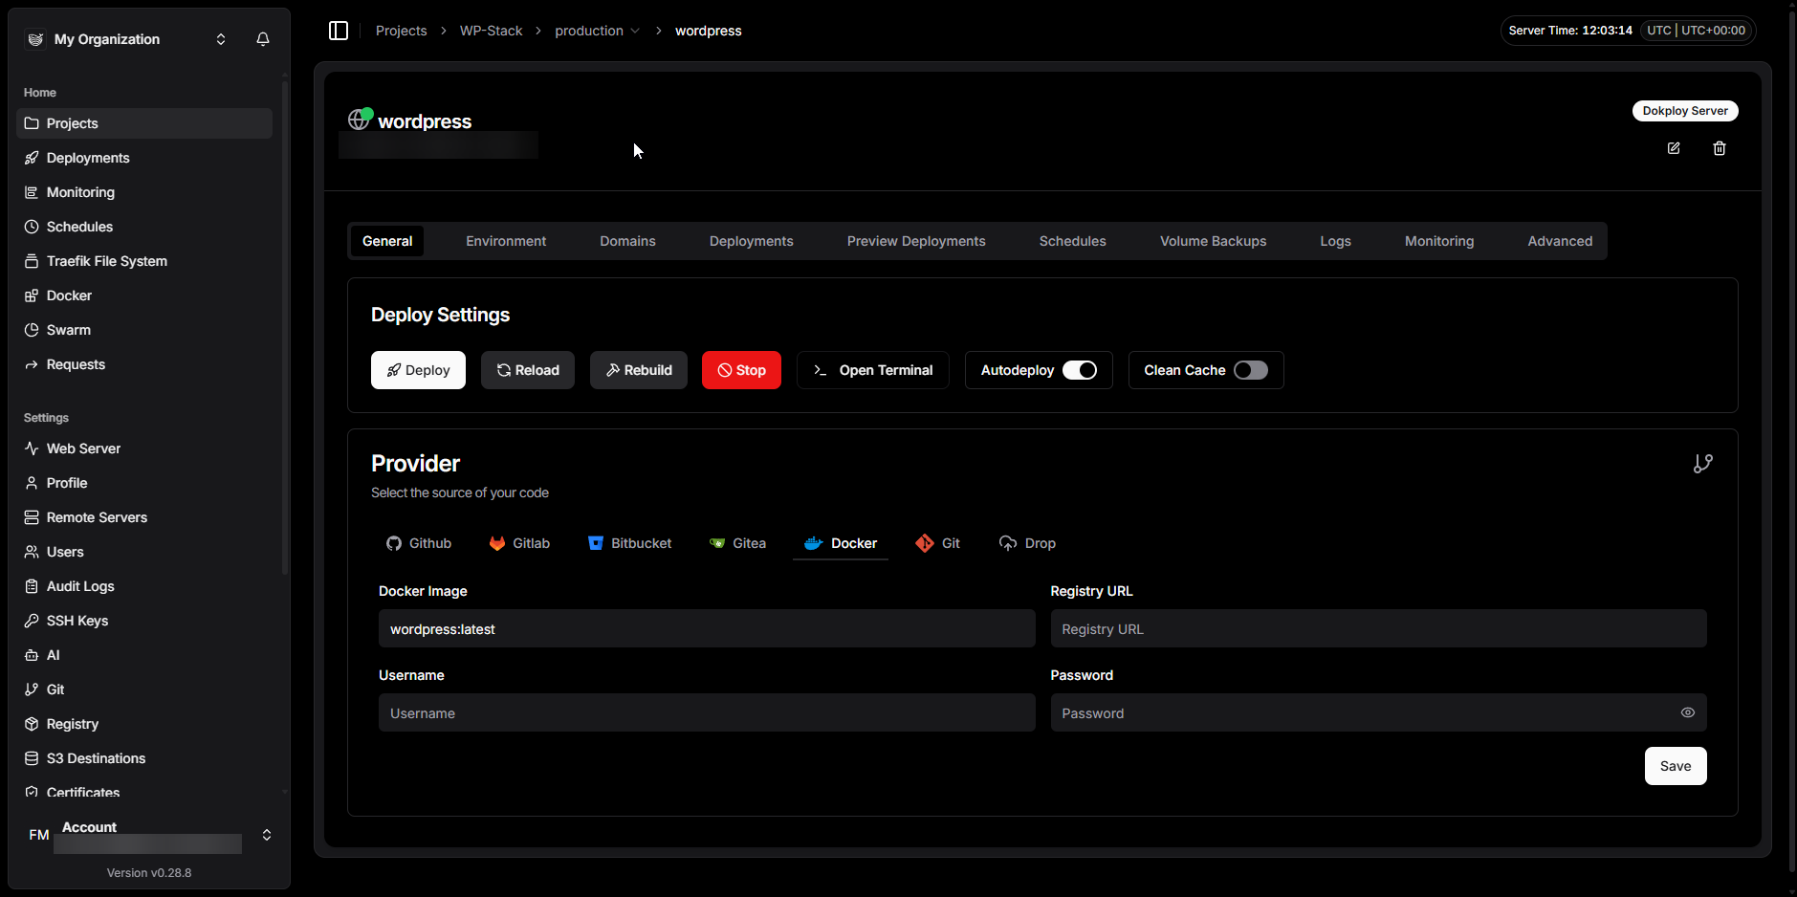Open Users settings
This screenshot has height=897, width=1797.
point(144,552)
